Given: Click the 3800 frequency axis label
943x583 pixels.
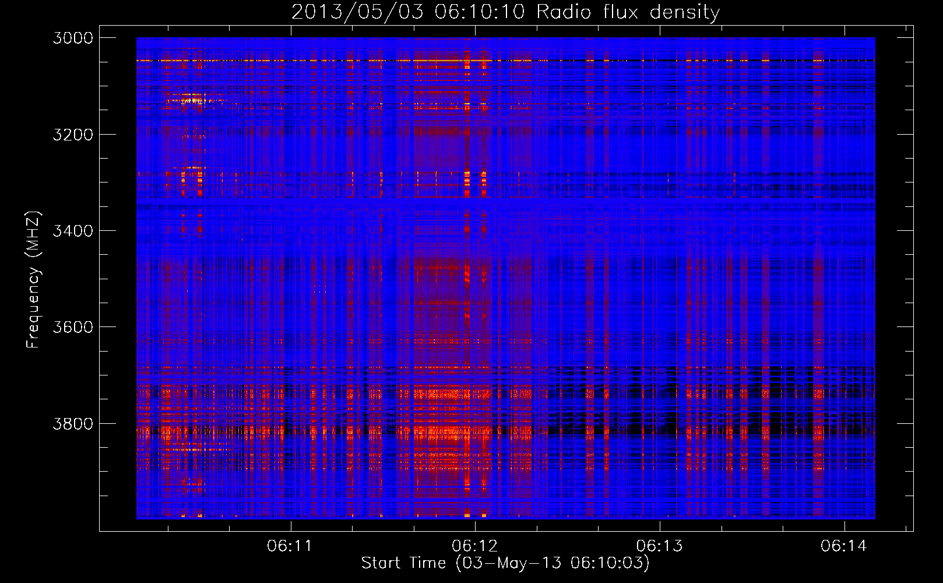Looking at the screenshot, I should tap(73, 423).
